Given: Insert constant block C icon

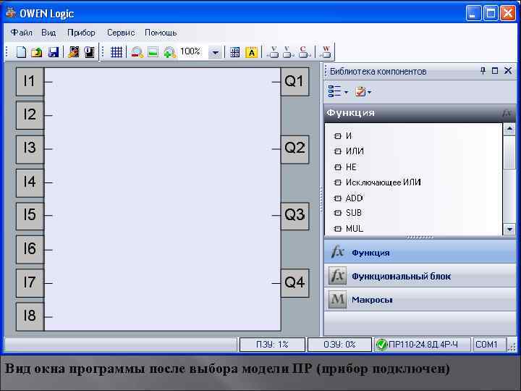Looking at the screenshot, I should (x=304, y=52).
